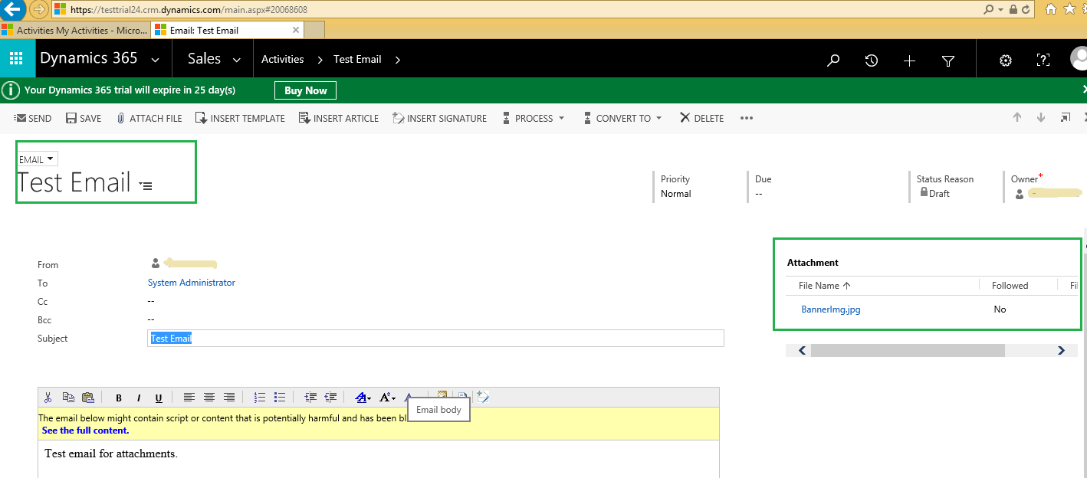Underline text in email editor
This screenshot has width=1087, height=478.
coord(159,398)
